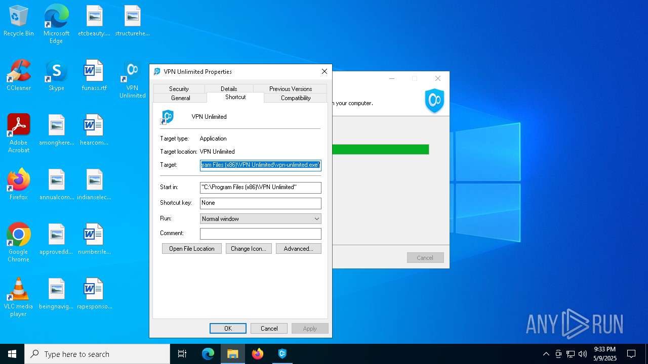Click File Explorer icon in taskbar
The image size is (648, 364).
click(233, 354)
